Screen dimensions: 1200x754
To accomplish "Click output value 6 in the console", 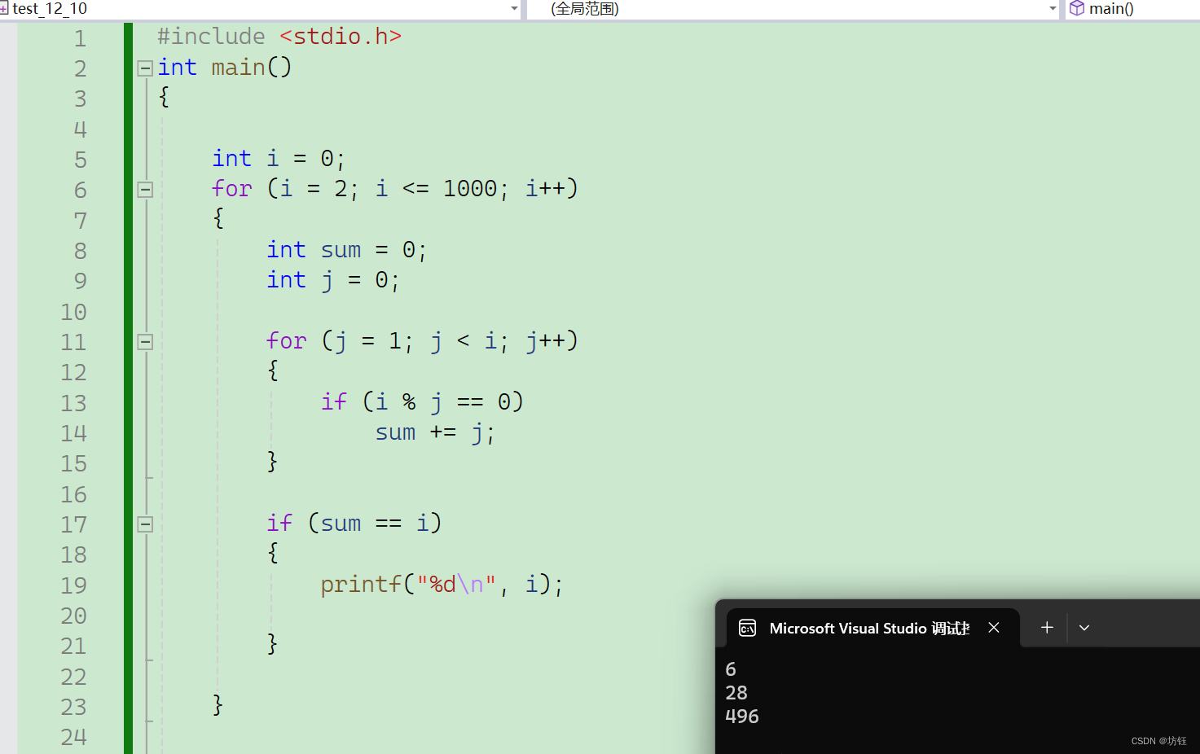I will point(731,669).
